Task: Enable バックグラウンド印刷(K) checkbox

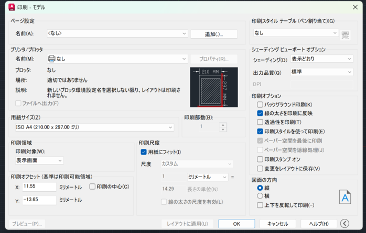Action: 260,104
